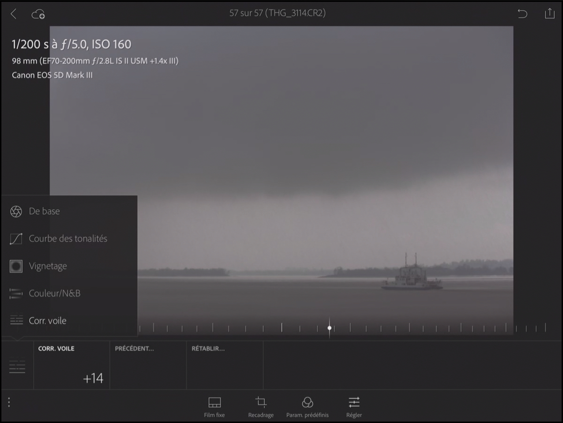Tap the ferry photo preview

pos(281,180)
